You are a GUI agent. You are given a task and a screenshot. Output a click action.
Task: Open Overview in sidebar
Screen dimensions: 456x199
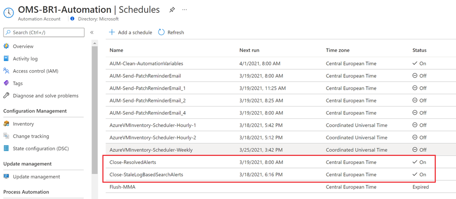(x=23, y=46)
